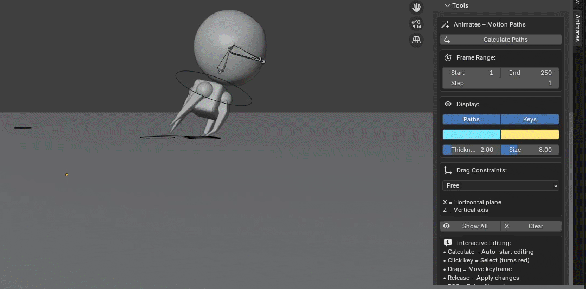Click the End frame value field
Viewport: 586px width, 289px height.
530,73
